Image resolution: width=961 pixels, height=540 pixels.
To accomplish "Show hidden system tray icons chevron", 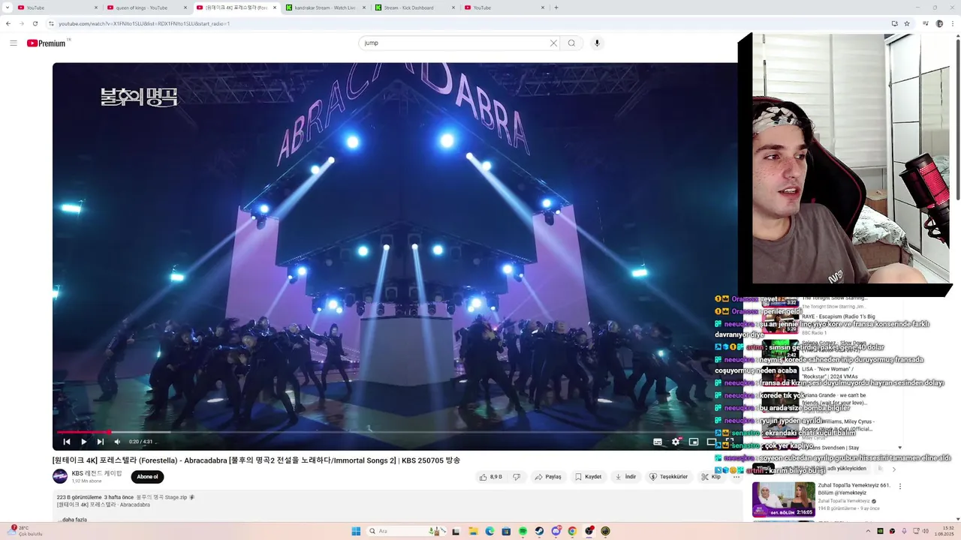I will 868,531.
